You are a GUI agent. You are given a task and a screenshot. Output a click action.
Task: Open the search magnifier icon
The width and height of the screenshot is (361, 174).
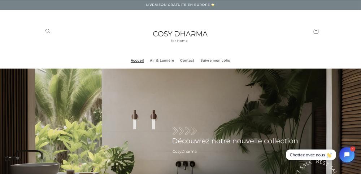(48, 31)
